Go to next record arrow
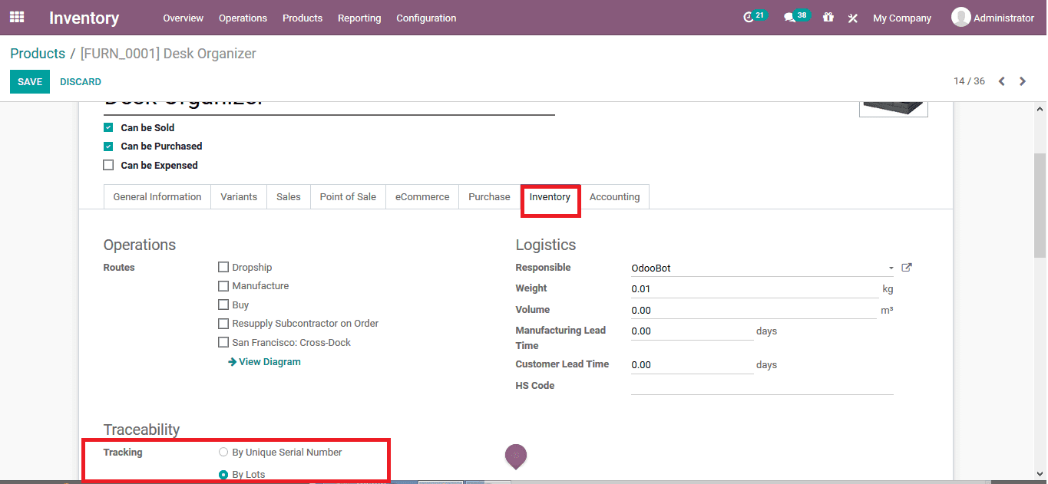 click(1022, 81)
